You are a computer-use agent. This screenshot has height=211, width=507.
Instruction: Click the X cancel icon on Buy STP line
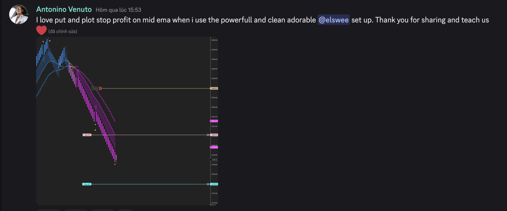click(x=208, y=135)
